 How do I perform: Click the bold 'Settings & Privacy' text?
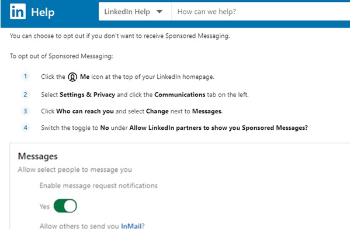87,95
